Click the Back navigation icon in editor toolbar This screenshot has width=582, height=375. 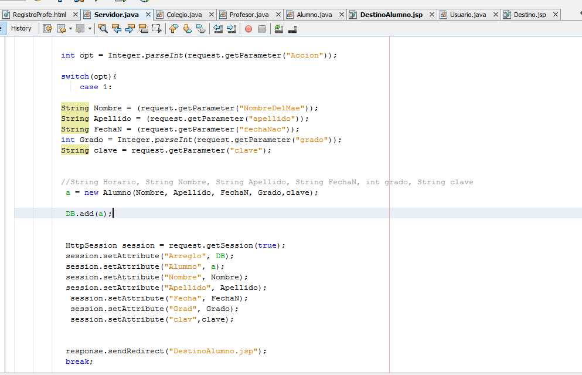(x=61, y=29)
